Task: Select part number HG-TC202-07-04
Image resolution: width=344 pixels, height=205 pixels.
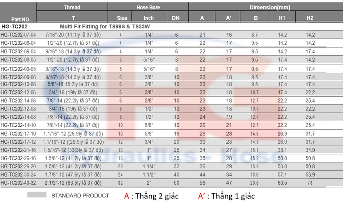Action: tap(18, 35)
